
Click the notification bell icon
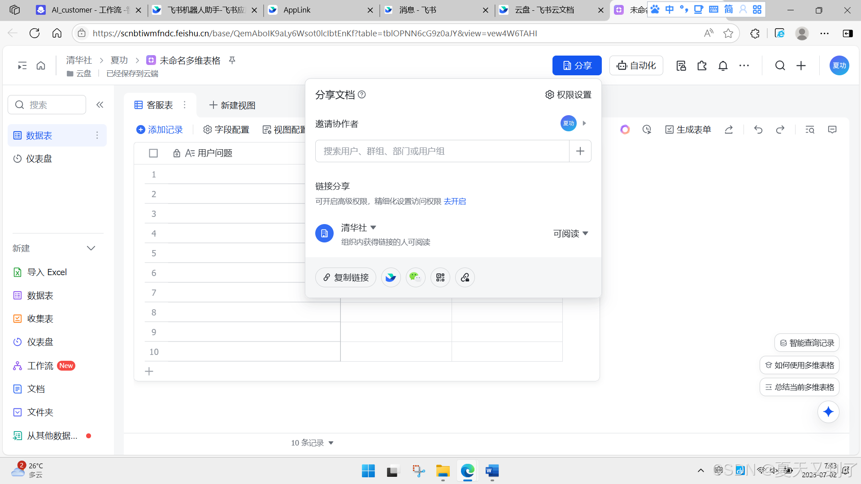coord(723,66)
